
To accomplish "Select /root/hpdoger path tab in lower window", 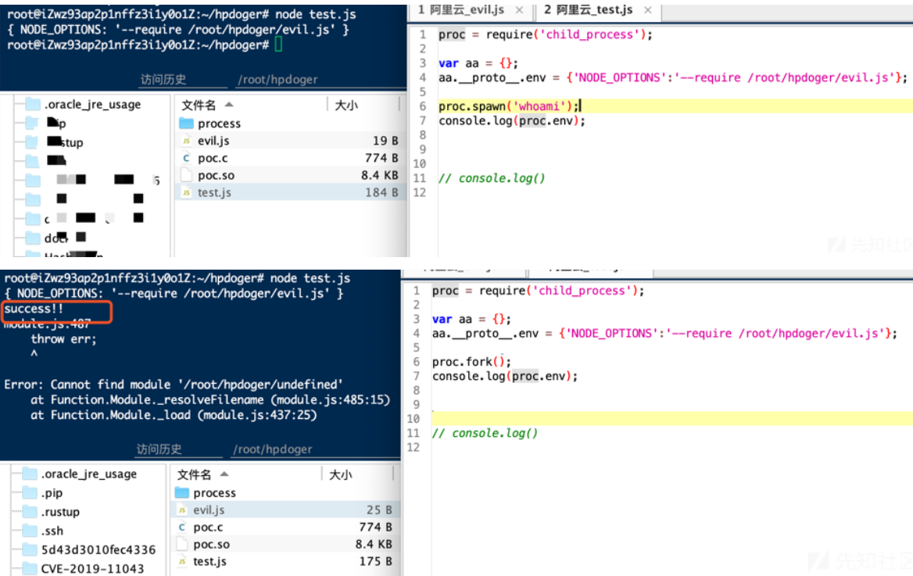I will 273,449.
